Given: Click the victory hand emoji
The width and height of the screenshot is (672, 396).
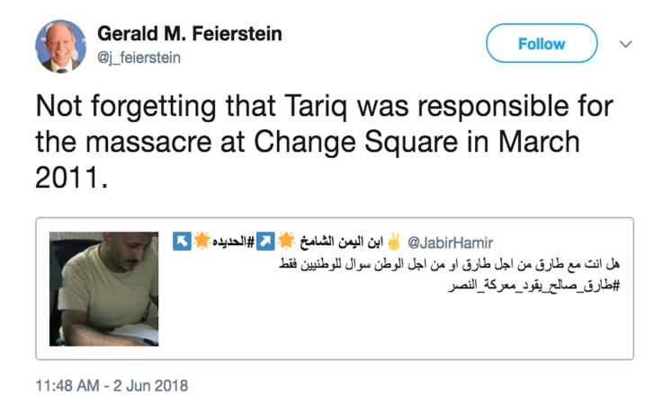Looking at the screenshot, I should tap(395, 242).
